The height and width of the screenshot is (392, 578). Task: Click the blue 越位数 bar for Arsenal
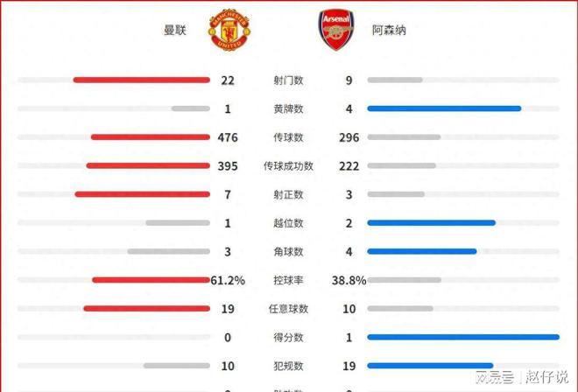(x=432, y=223)
